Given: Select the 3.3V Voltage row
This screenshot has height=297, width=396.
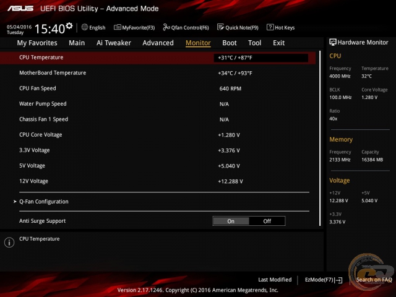Looking at the screenshot, I should point(158,150).
